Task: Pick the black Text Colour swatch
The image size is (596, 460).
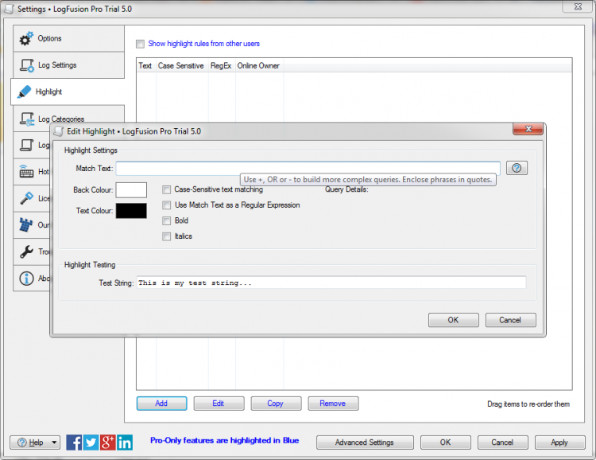Action: click(131, 211)
